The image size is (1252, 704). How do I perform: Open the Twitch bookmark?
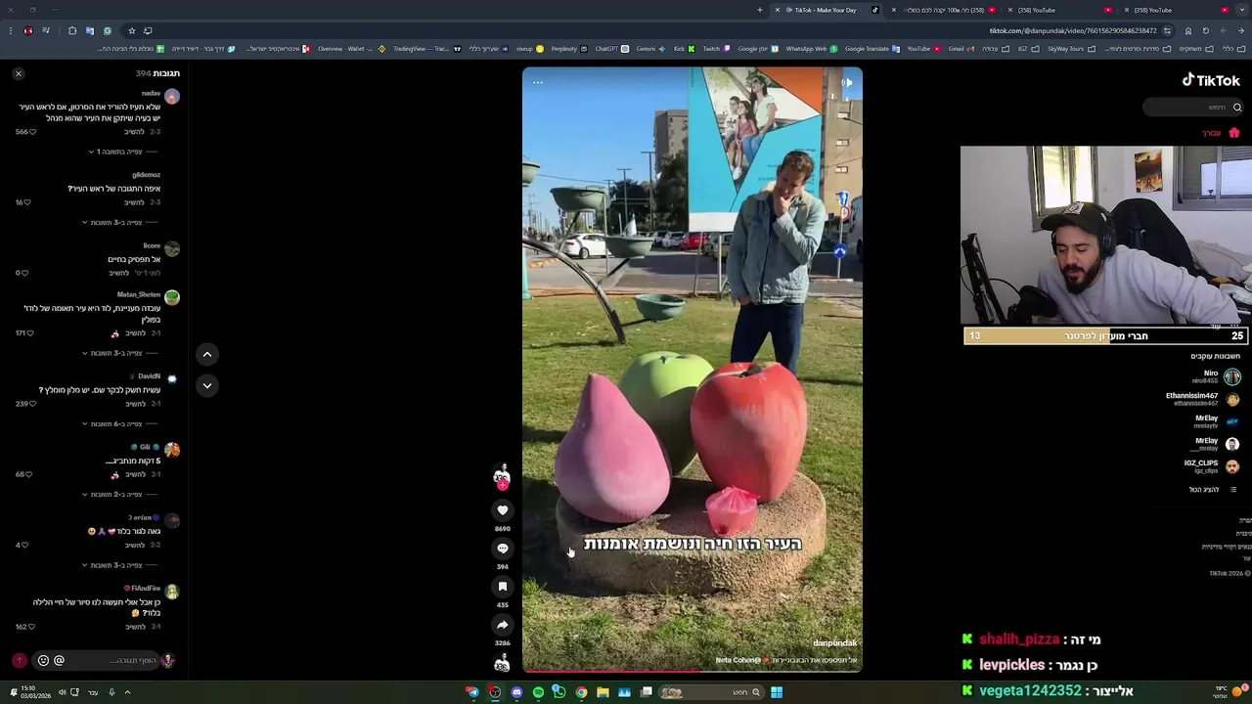[715, 48]
